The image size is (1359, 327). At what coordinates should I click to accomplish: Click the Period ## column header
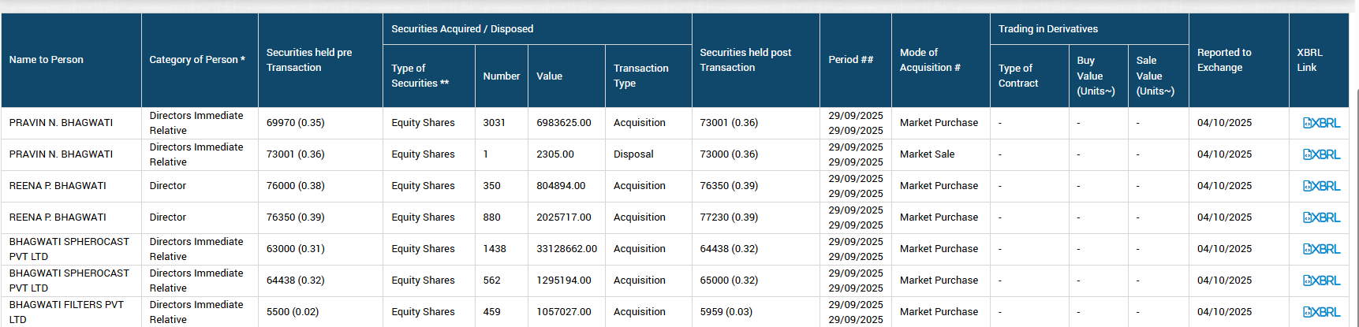coord(850,60)
